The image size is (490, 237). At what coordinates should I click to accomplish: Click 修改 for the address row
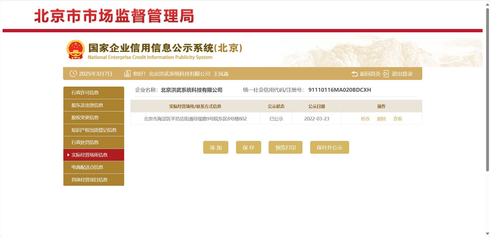coord(365,119)
